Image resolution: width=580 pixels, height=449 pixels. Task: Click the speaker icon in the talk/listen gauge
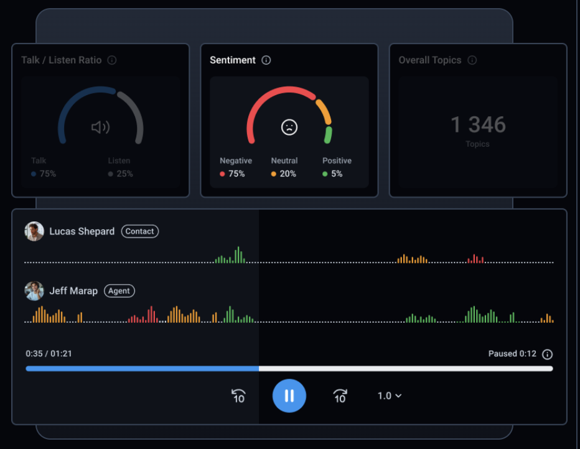tap(100, 127)
